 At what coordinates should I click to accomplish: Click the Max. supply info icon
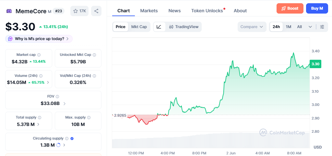coord(89,118)
